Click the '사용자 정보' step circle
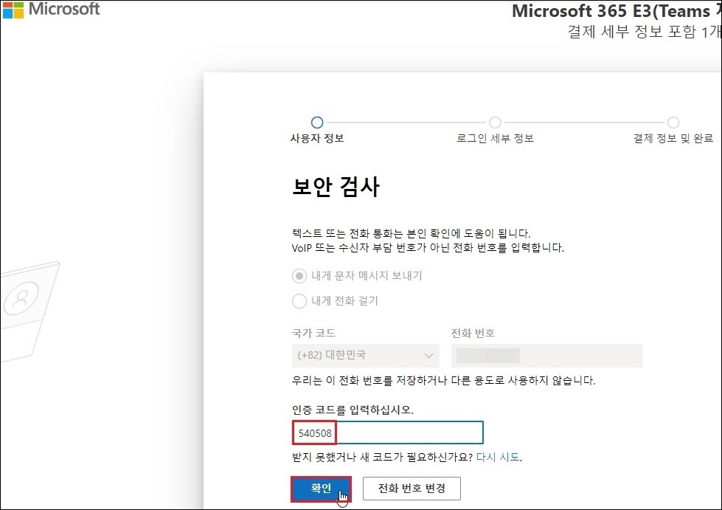Viewport: 722px width, 510px height. click(317, 123)
